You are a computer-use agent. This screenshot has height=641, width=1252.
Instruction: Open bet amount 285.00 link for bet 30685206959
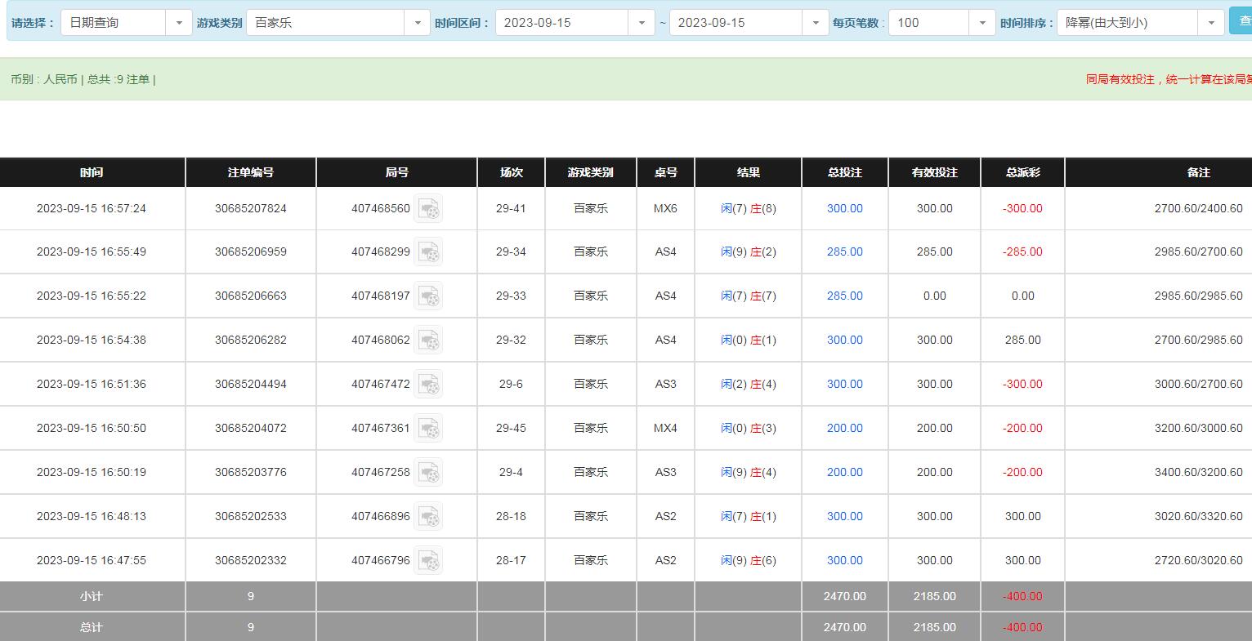point(844,252)
